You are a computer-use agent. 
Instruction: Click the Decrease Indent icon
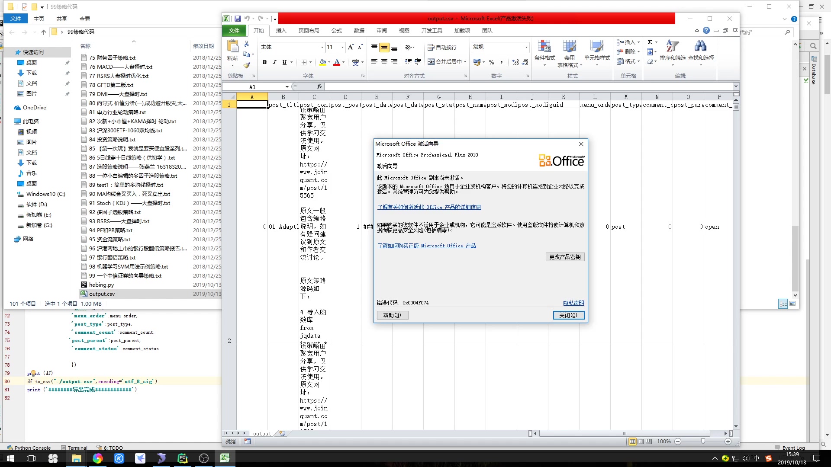click(408, 62)
